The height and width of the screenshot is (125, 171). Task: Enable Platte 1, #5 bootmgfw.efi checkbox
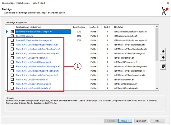click(12, 66)
